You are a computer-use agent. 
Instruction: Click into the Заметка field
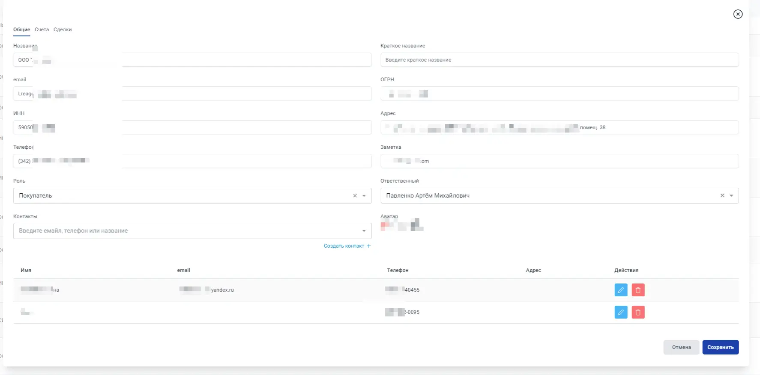tap(560, 161)
